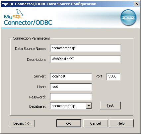Click the Server label text
The height and width of the screenshot is (134, 141).
pyautogui.click(x=40, y=76)
